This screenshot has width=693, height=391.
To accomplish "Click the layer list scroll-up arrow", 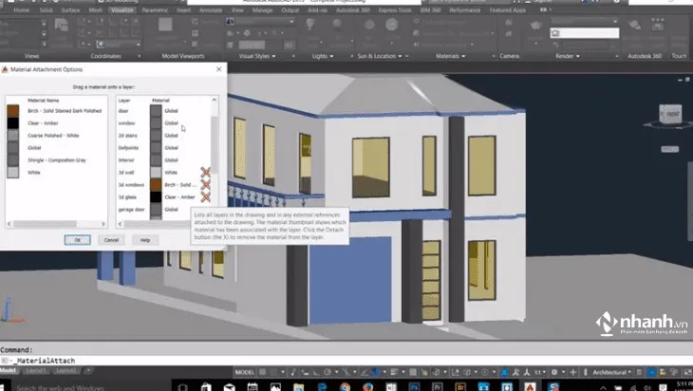I will [x=215, y=101].
